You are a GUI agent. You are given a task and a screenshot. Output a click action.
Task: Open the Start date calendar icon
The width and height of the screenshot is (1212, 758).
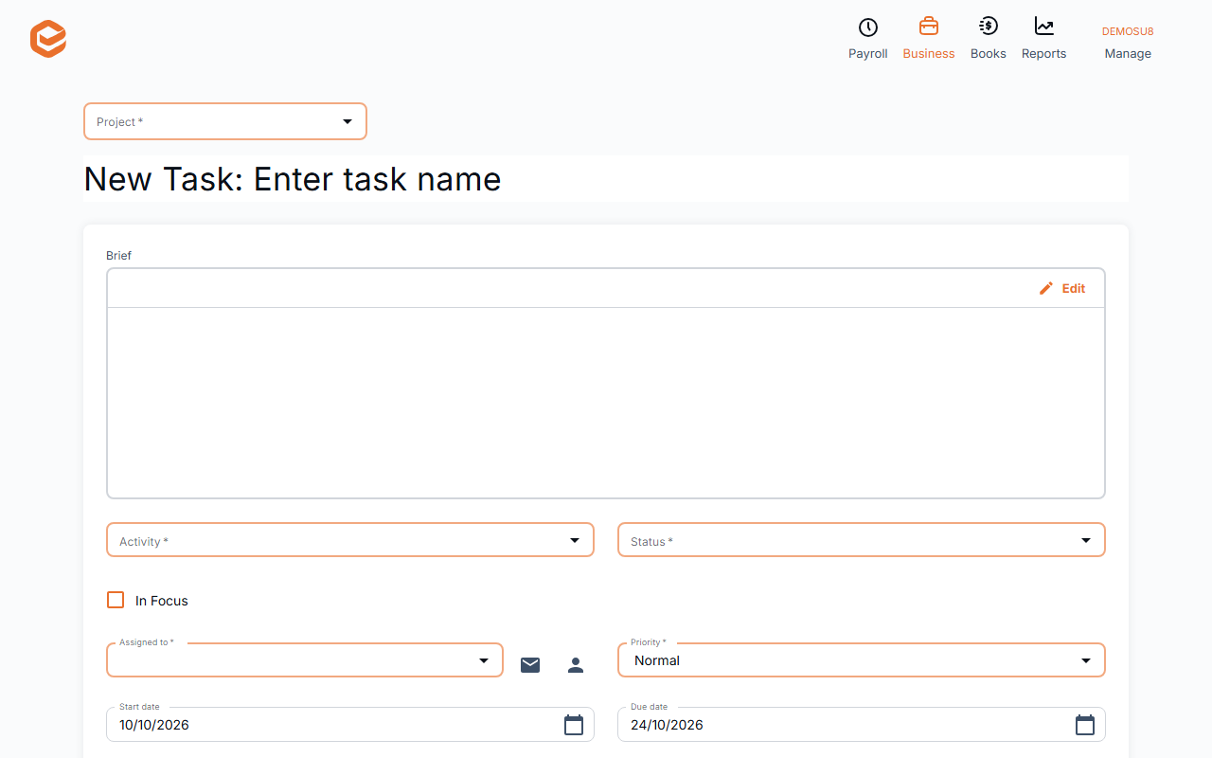[574, 725]
